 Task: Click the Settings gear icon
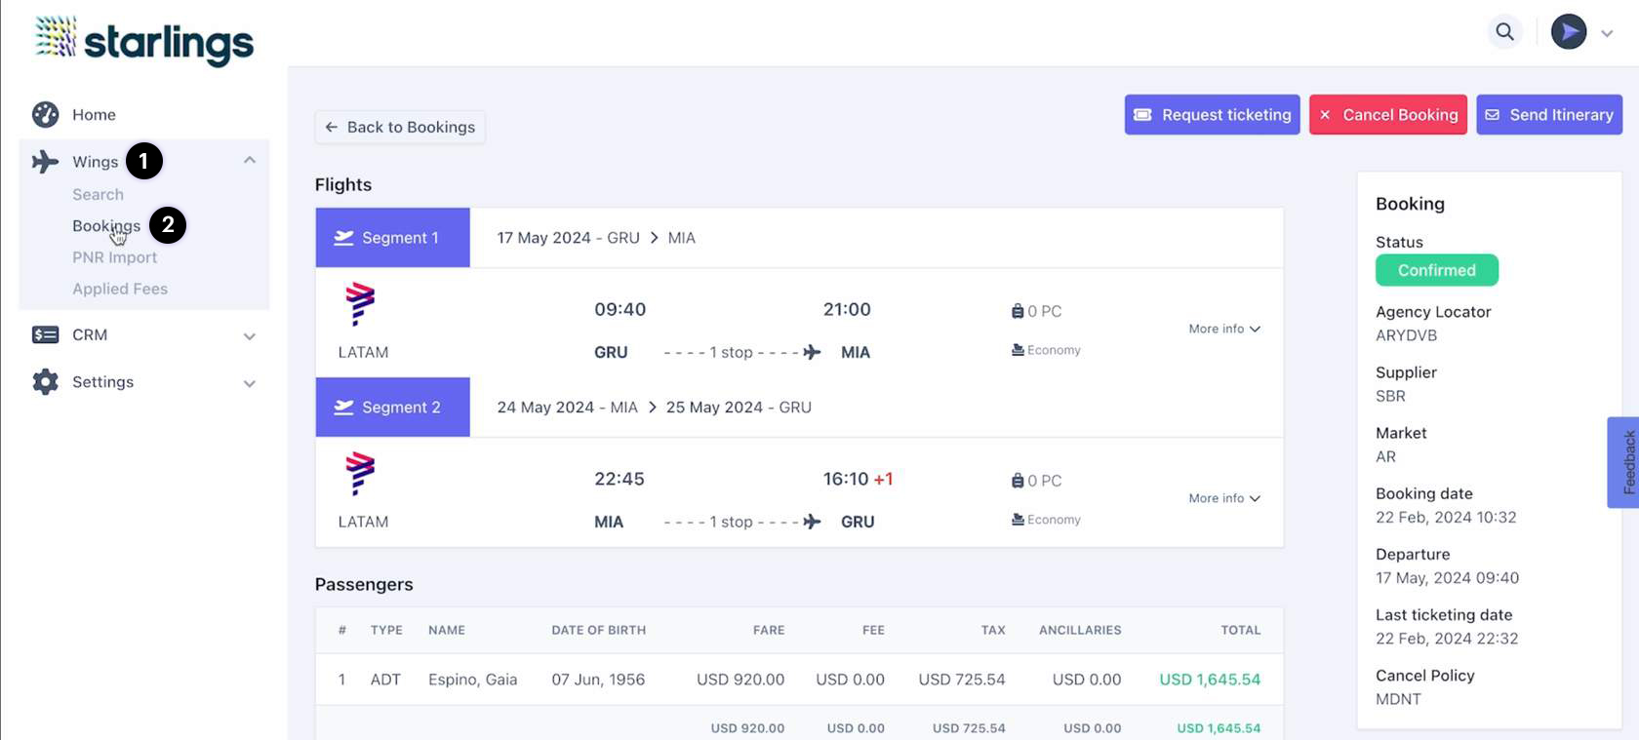(45, 382)
